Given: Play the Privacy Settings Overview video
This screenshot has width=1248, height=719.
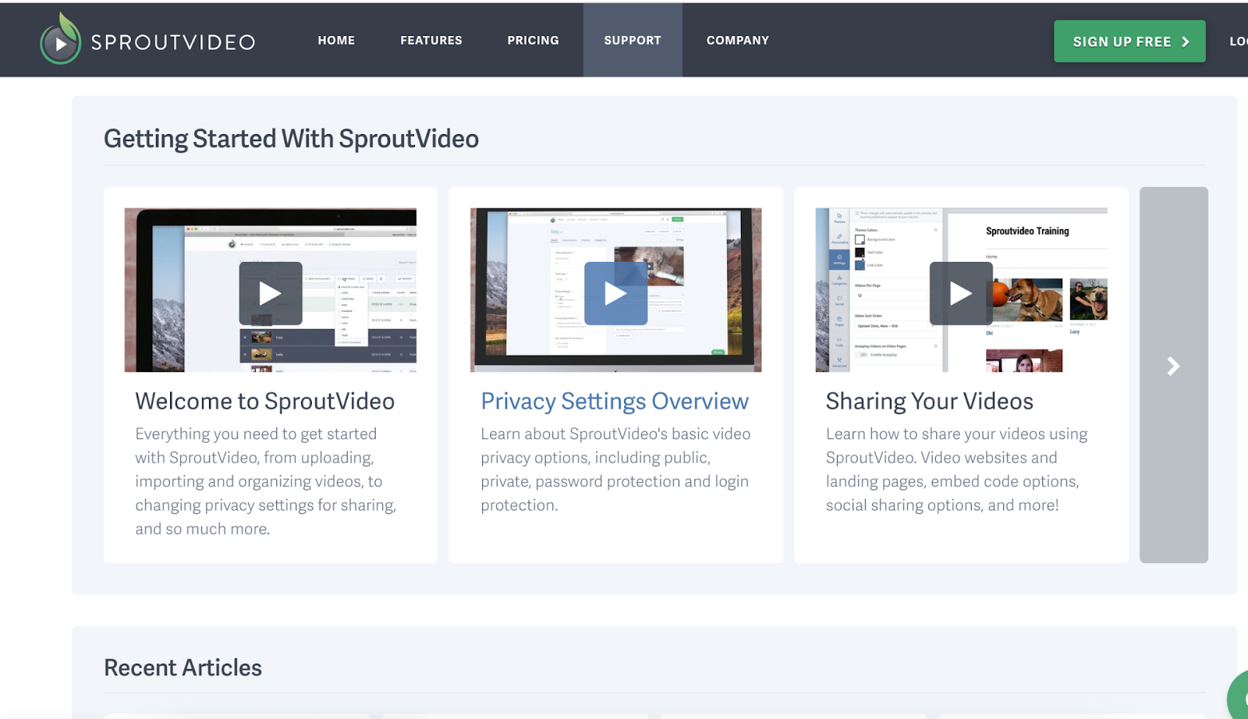Looking at the screenshot, I should (615, 293).
